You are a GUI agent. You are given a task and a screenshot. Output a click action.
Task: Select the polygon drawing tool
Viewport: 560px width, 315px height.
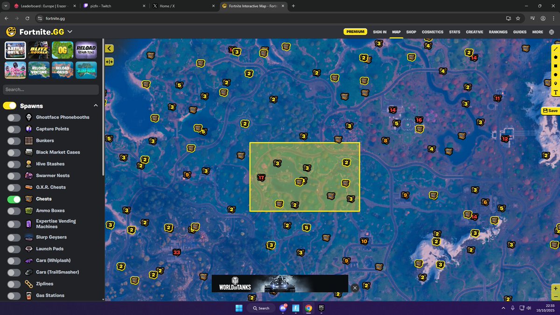pyautogui.click(x=555, y=57)
